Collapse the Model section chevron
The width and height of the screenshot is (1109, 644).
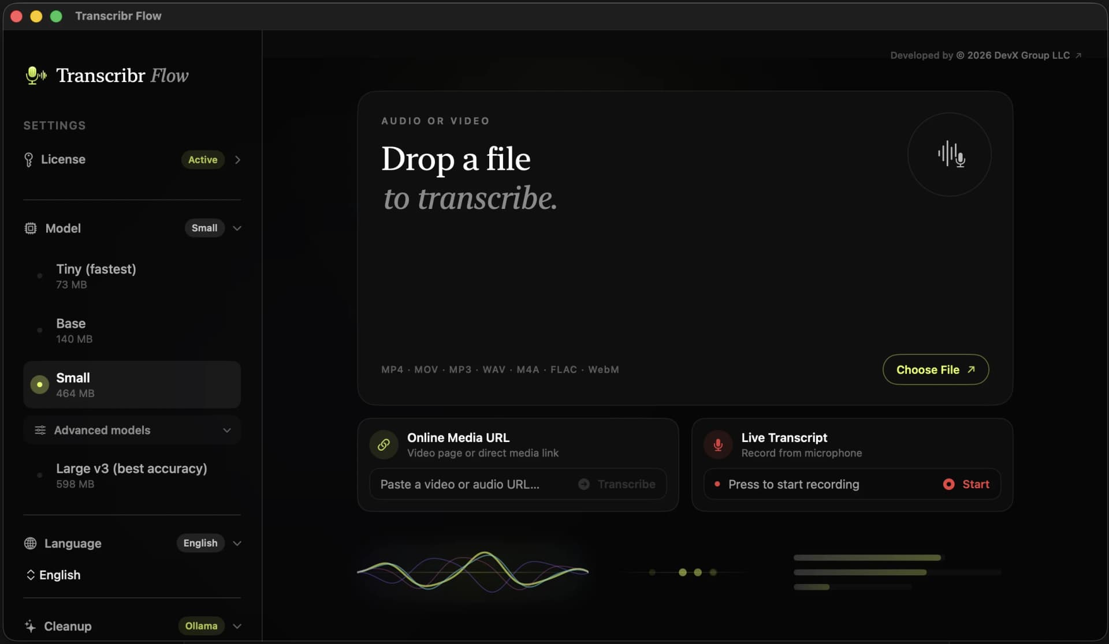coord(237,229)
